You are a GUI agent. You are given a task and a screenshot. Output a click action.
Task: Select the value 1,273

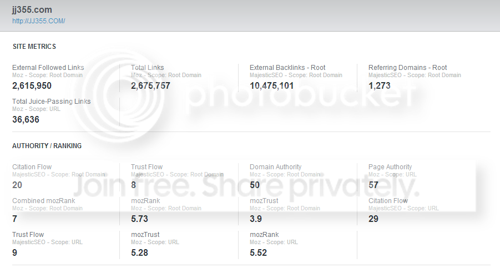point(379,85)
